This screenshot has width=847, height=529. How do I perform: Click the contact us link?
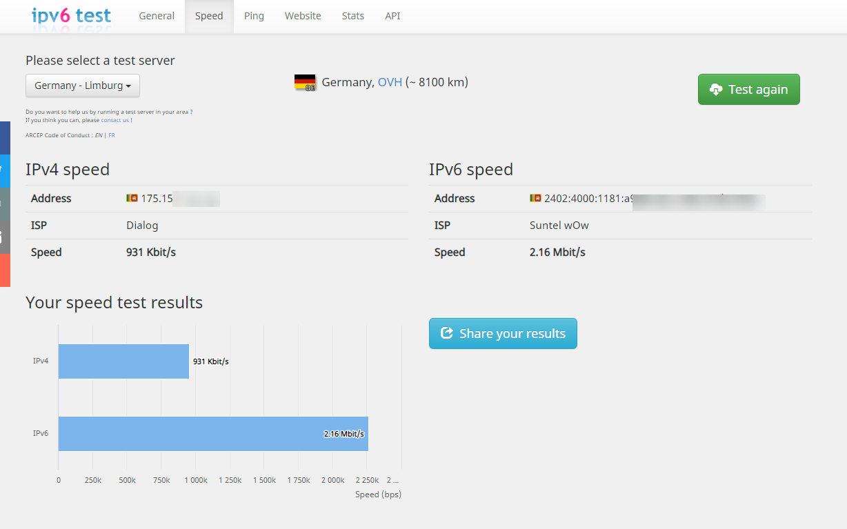[x=114, y=120]
